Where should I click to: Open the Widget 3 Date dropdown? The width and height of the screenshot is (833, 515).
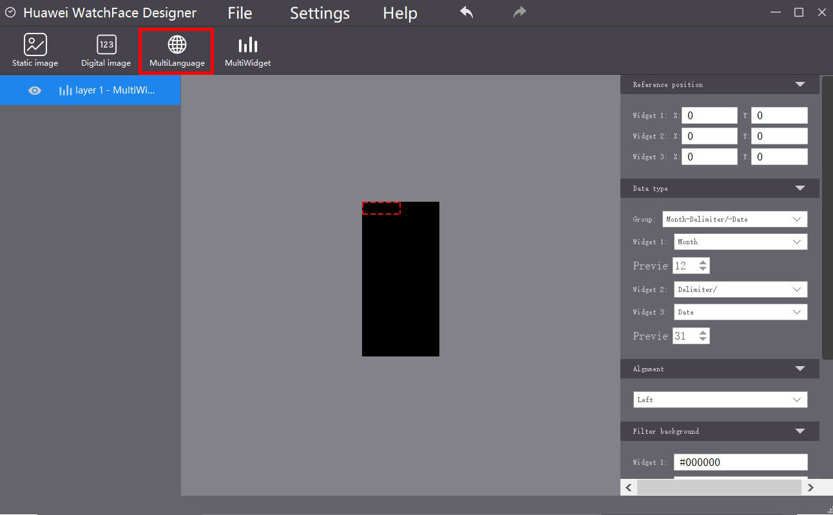(740, 312)
